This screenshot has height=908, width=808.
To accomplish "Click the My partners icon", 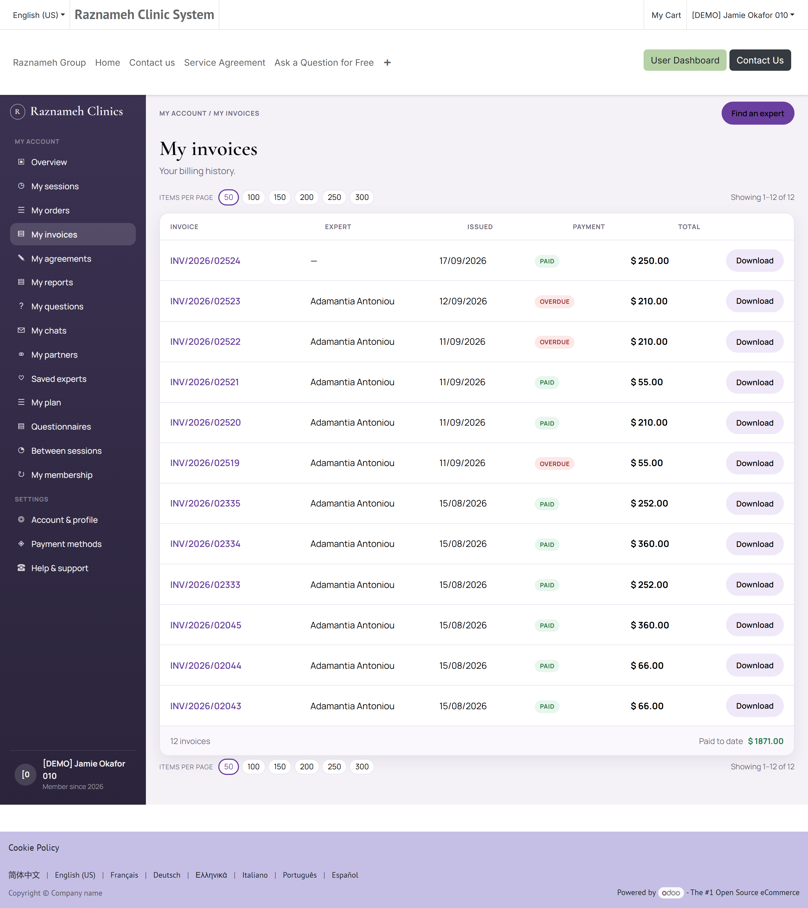I will [21, 354].
